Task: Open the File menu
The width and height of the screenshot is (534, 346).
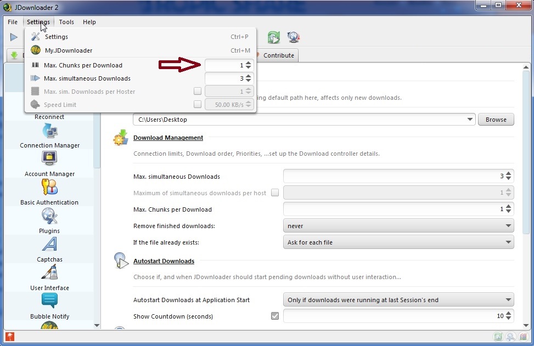Action: click(13, 22)
